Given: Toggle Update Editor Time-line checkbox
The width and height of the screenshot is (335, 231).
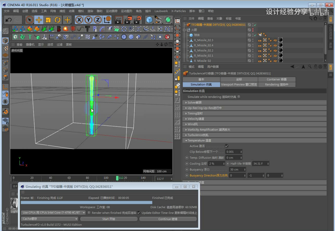Looking at the screenshot, I should pos(139,213).
